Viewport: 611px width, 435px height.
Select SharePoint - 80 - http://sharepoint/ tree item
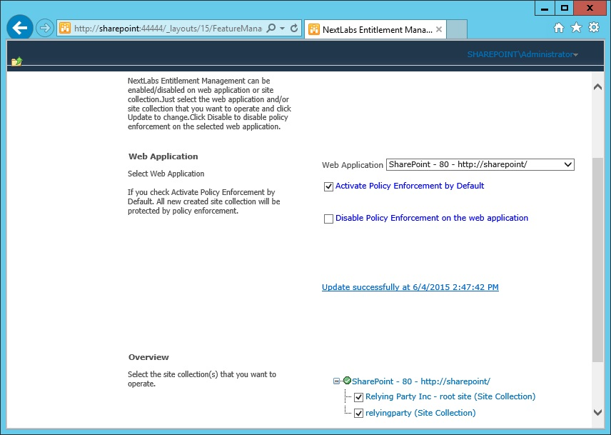pos(421,381)
